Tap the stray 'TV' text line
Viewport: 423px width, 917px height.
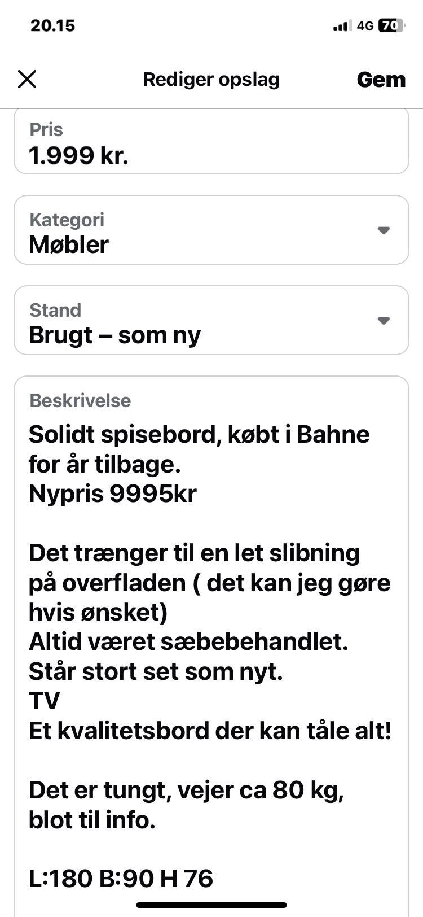(x=44, y=701)
